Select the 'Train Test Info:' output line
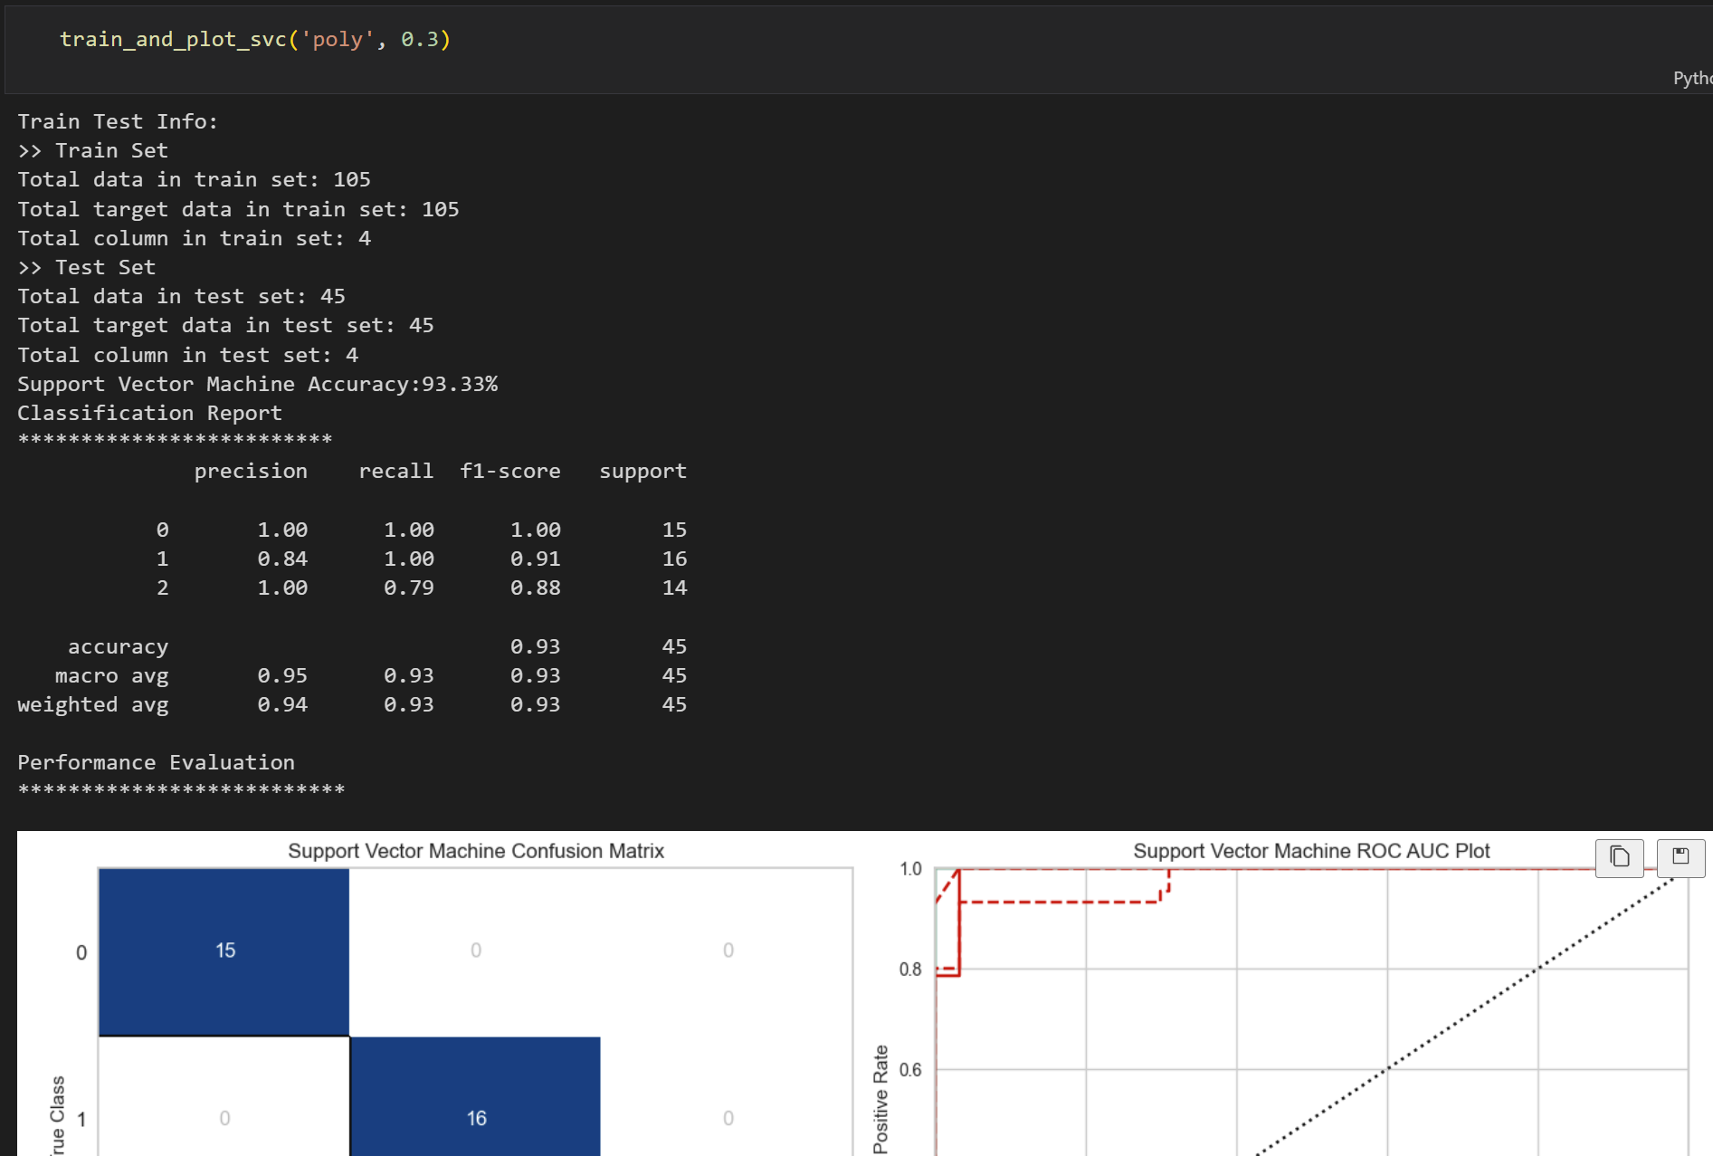Screen dimensions: 1713x1156 point(118,121)
